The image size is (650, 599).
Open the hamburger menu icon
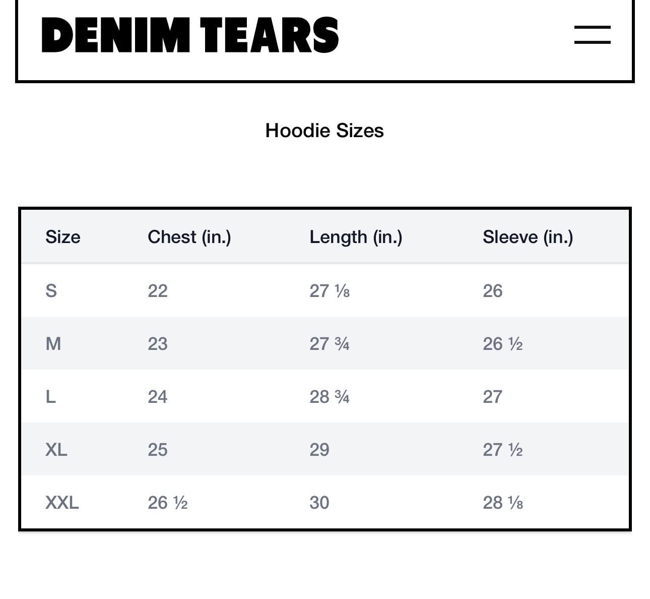[x=592, y=35]
